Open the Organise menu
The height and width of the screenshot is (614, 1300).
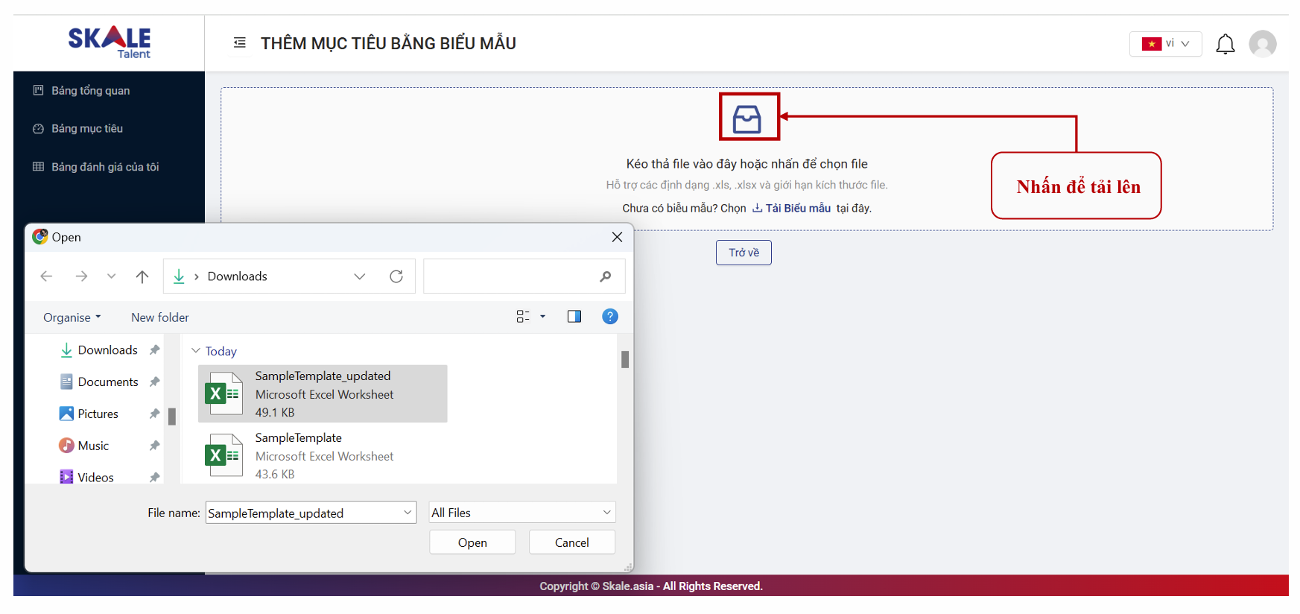tap(72, 317)
